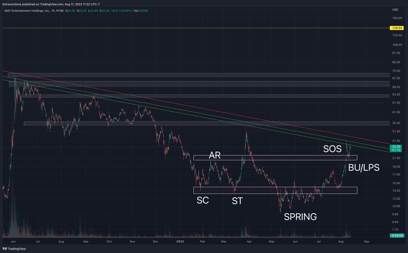Click the 9.60 price axis label
Viewport: 408px width, 253px height.
[395, 214]
